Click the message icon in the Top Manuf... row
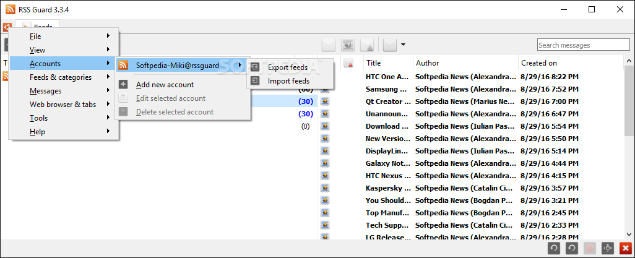 [324, 213]
